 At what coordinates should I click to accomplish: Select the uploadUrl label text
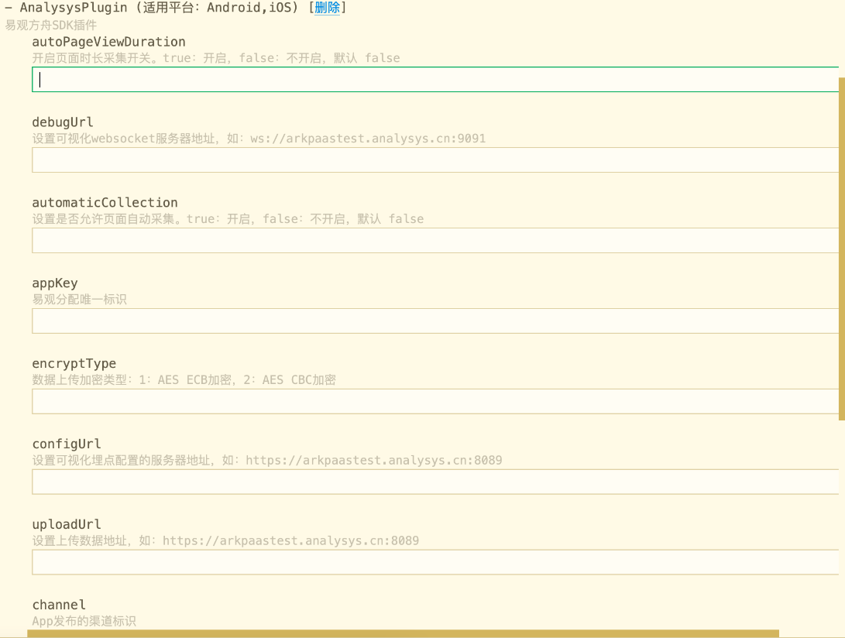[x=67, y=524]
